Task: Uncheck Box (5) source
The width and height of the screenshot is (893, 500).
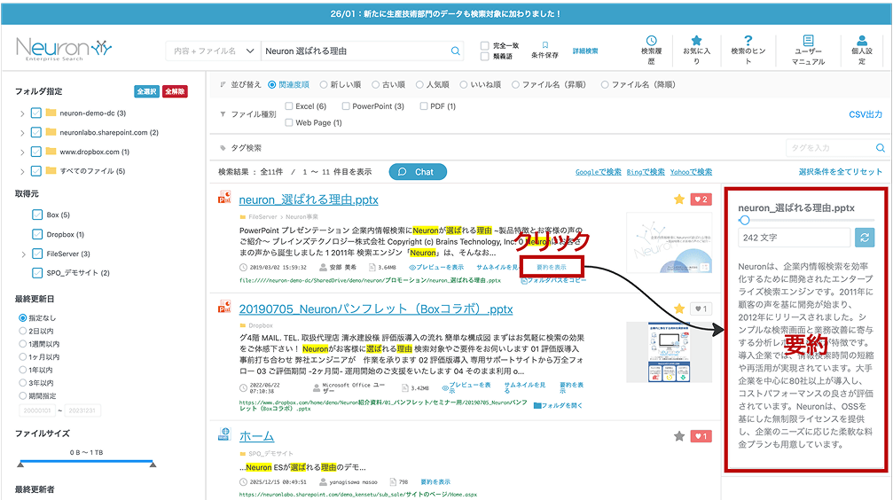Action: tap(37, 215)
